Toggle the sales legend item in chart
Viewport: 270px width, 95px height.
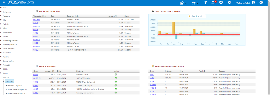click(x=192, y=16)
